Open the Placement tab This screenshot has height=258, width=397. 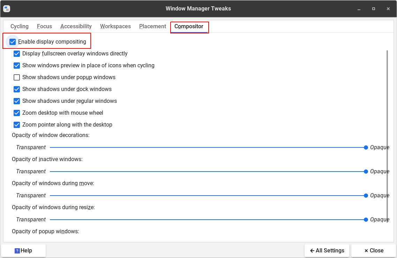click(152, 26)
